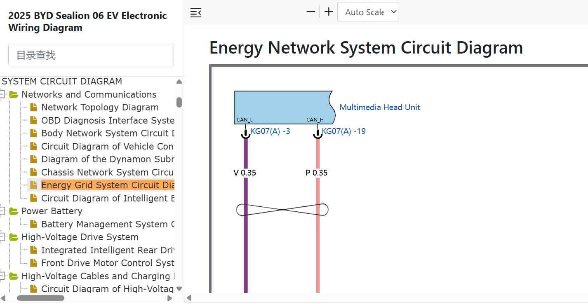
Task: Open Network Topology Diagram
Action: (100, 107)
